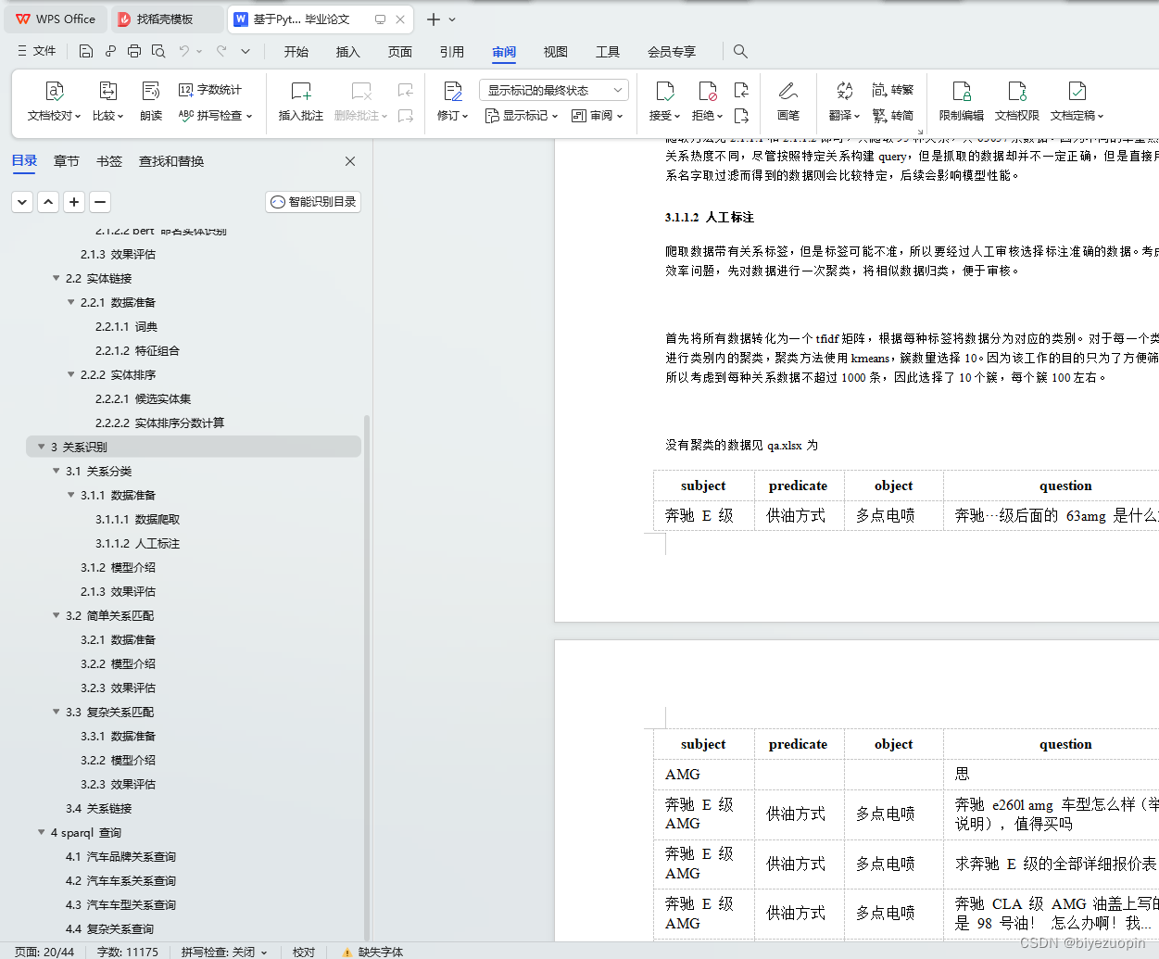This screenshot has height=959, width=1159.
Task: Switch to 书签 tab in navigation pane
Action: click(x=109, y=161)
